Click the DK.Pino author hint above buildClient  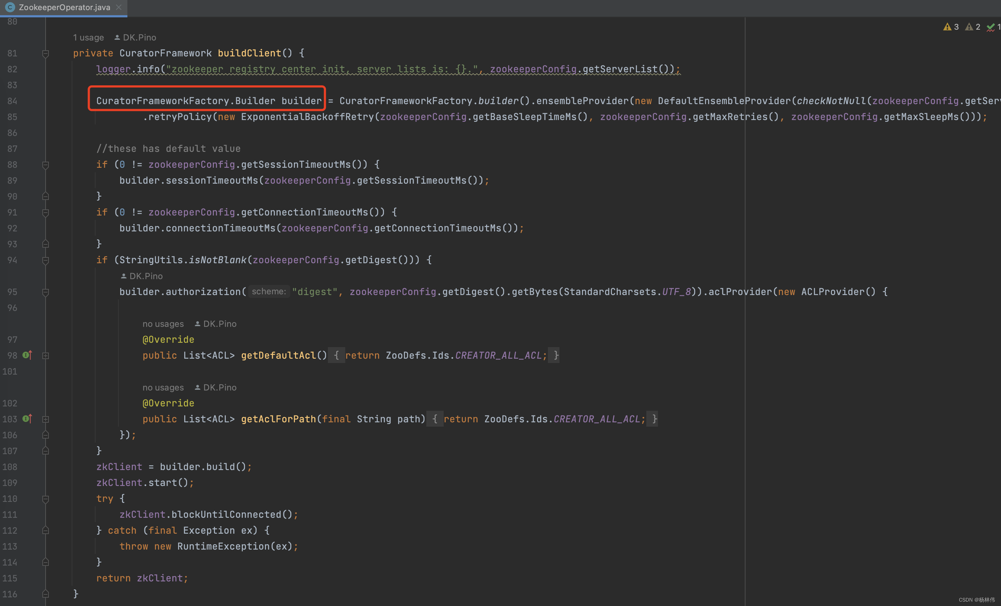(x=135, y=37)
